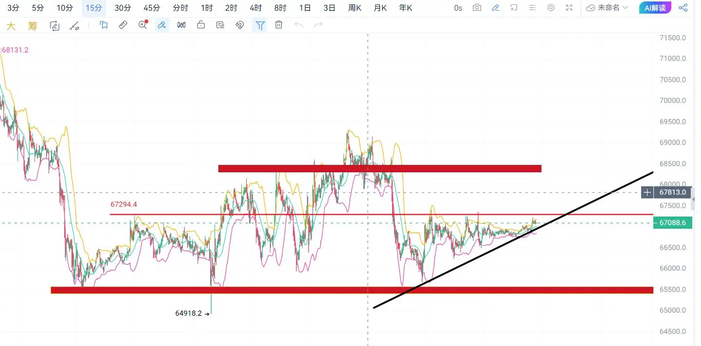
Task: Click the 65000.0 price axis label
Action: click(x=672, y=310)
